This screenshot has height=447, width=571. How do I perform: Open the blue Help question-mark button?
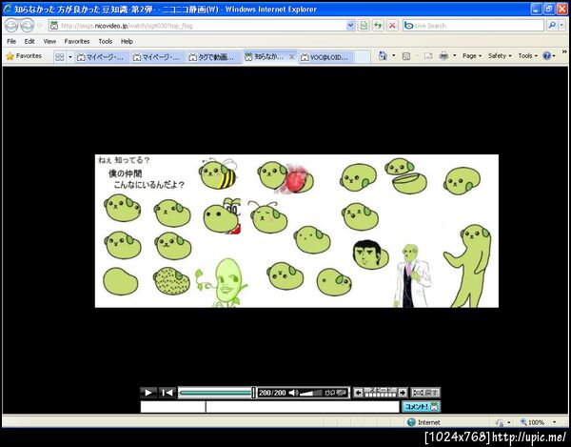pyautogui.click(x=549, y=56)
